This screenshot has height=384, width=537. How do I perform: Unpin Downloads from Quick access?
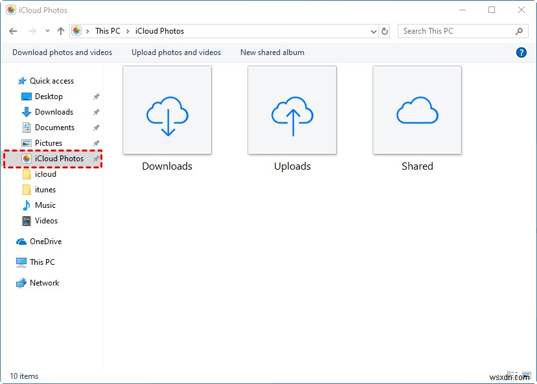(x=96, y=111)
